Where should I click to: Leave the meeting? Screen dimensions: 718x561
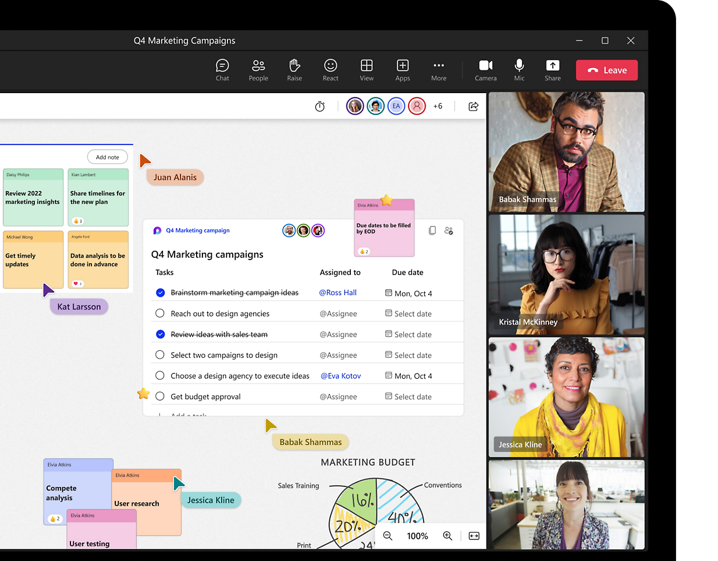[607, 70]
